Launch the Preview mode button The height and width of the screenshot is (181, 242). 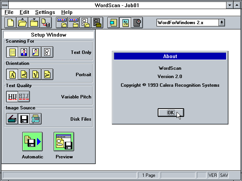pos(64,142)
